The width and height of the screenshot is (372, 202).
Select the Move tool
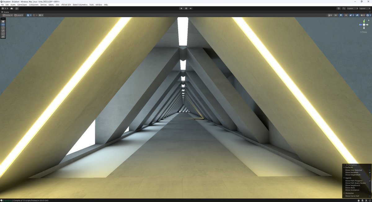point(3,24)
